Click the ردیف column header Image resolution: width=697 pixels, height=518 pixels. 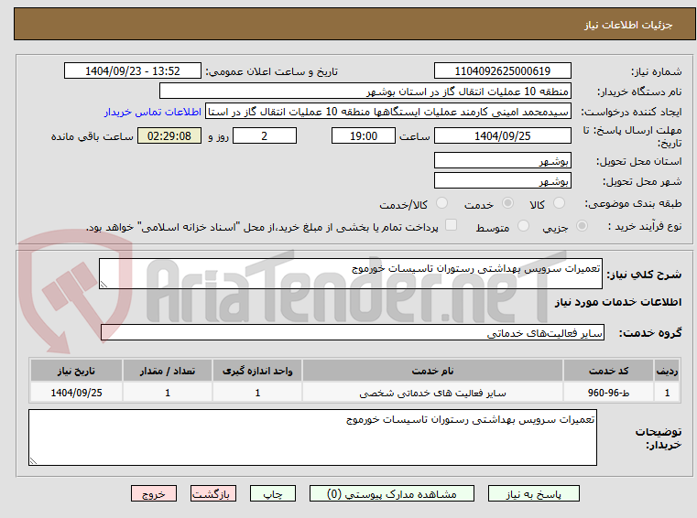(x=667, y=371)
